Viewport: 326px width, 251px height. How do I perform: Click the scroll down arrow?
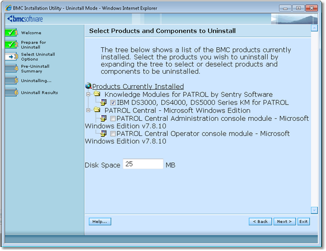click(314, 210)
